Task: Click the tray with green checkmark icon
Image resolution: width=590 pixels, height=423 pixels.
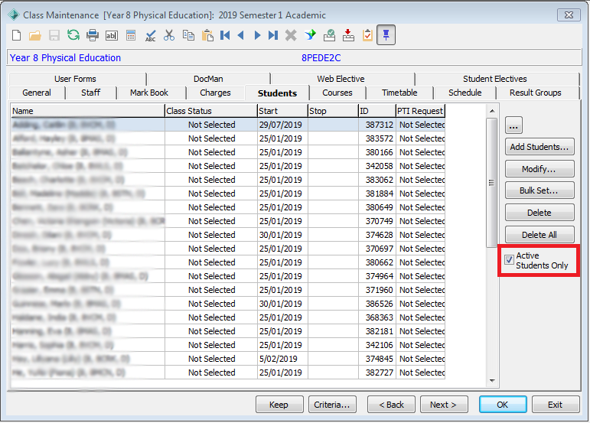Action: coord(329,35)
